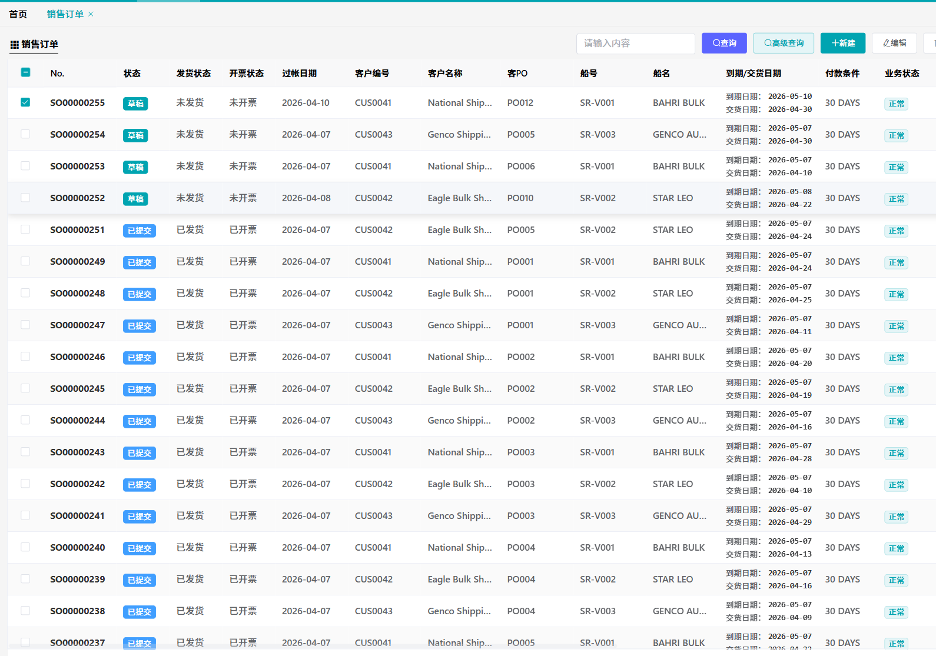Open order number SO00000248
Image resolution: width=936 pixels, height=656 pixels.
[x=78, y=293]
